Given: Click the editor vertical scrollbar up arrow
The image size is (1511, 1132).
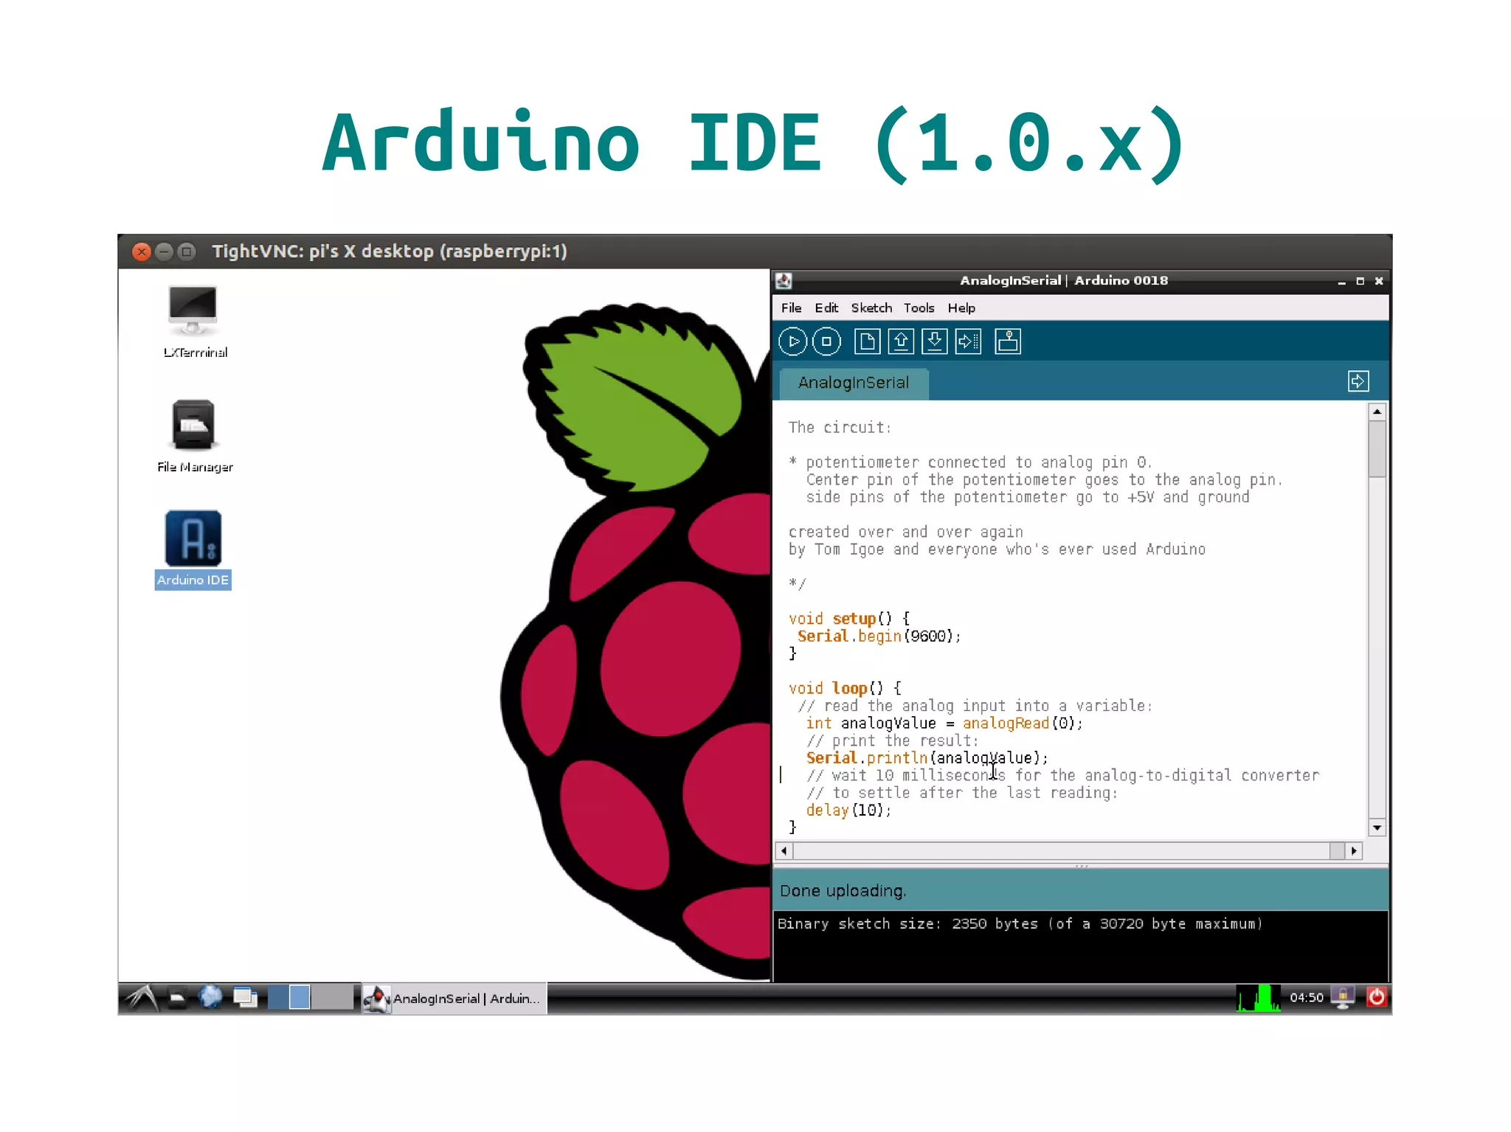Looking at the screenshot, I should click(x=1377, y=412).
